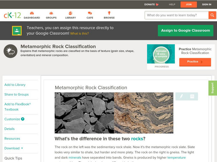217x162 pixels.
Task: Click the LIBRARY menu label
Action: [x=71, y=18]
